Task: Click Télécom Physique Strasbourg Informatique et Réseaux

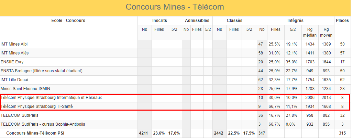Action: point(51,98)
